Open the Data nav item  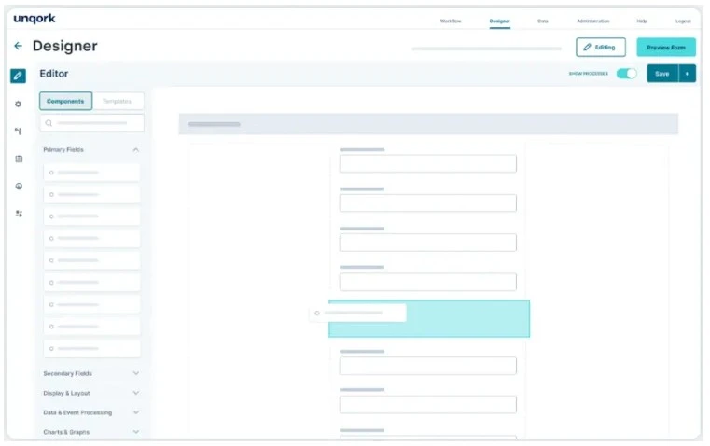pos(542,21)
